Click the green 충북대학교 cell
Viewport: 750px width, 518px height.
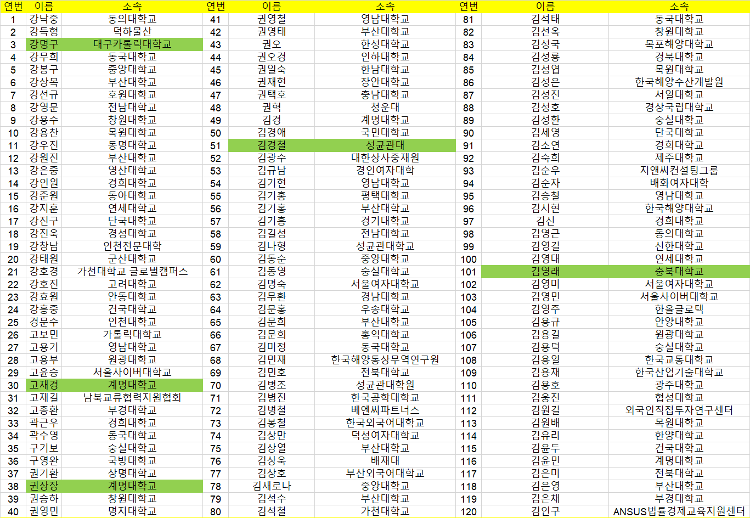[679, 272]
